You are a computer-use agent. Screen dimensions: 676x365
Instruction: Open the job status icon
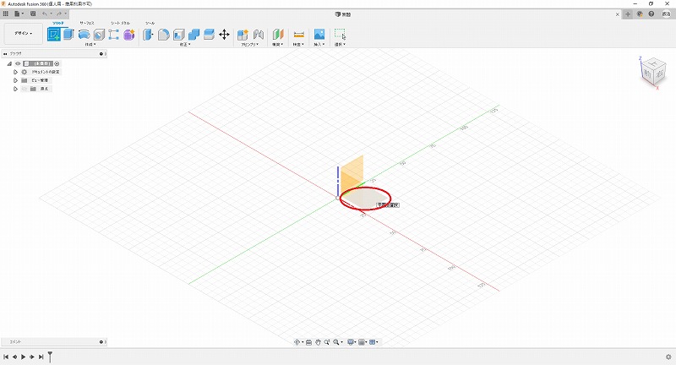[640, 14]
